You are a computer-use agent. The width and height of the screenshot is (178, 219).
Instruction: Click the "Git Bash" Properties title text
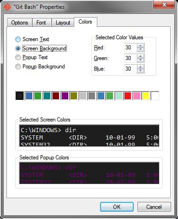pos(39,7)
